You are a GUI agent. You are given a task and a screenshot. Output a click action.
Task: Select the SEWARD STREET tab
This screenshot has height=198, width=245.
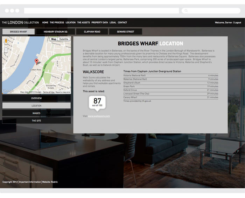tap(125, 32)
